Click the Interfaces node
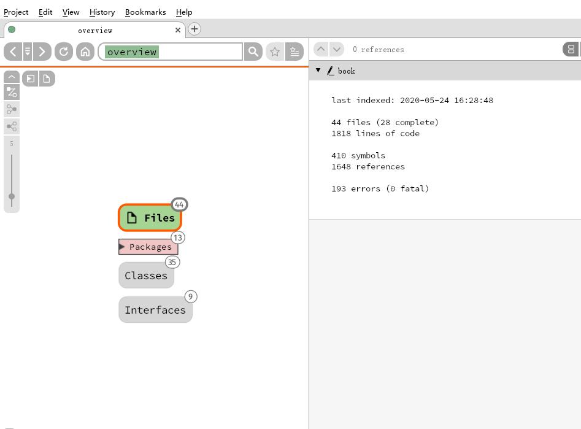Screen dimensions: 581x429 pyautogui.click(x=155, y=310)
